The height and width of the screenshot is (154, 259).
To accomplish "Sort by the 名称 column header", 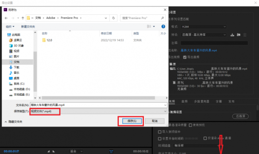I will point(45,34).
